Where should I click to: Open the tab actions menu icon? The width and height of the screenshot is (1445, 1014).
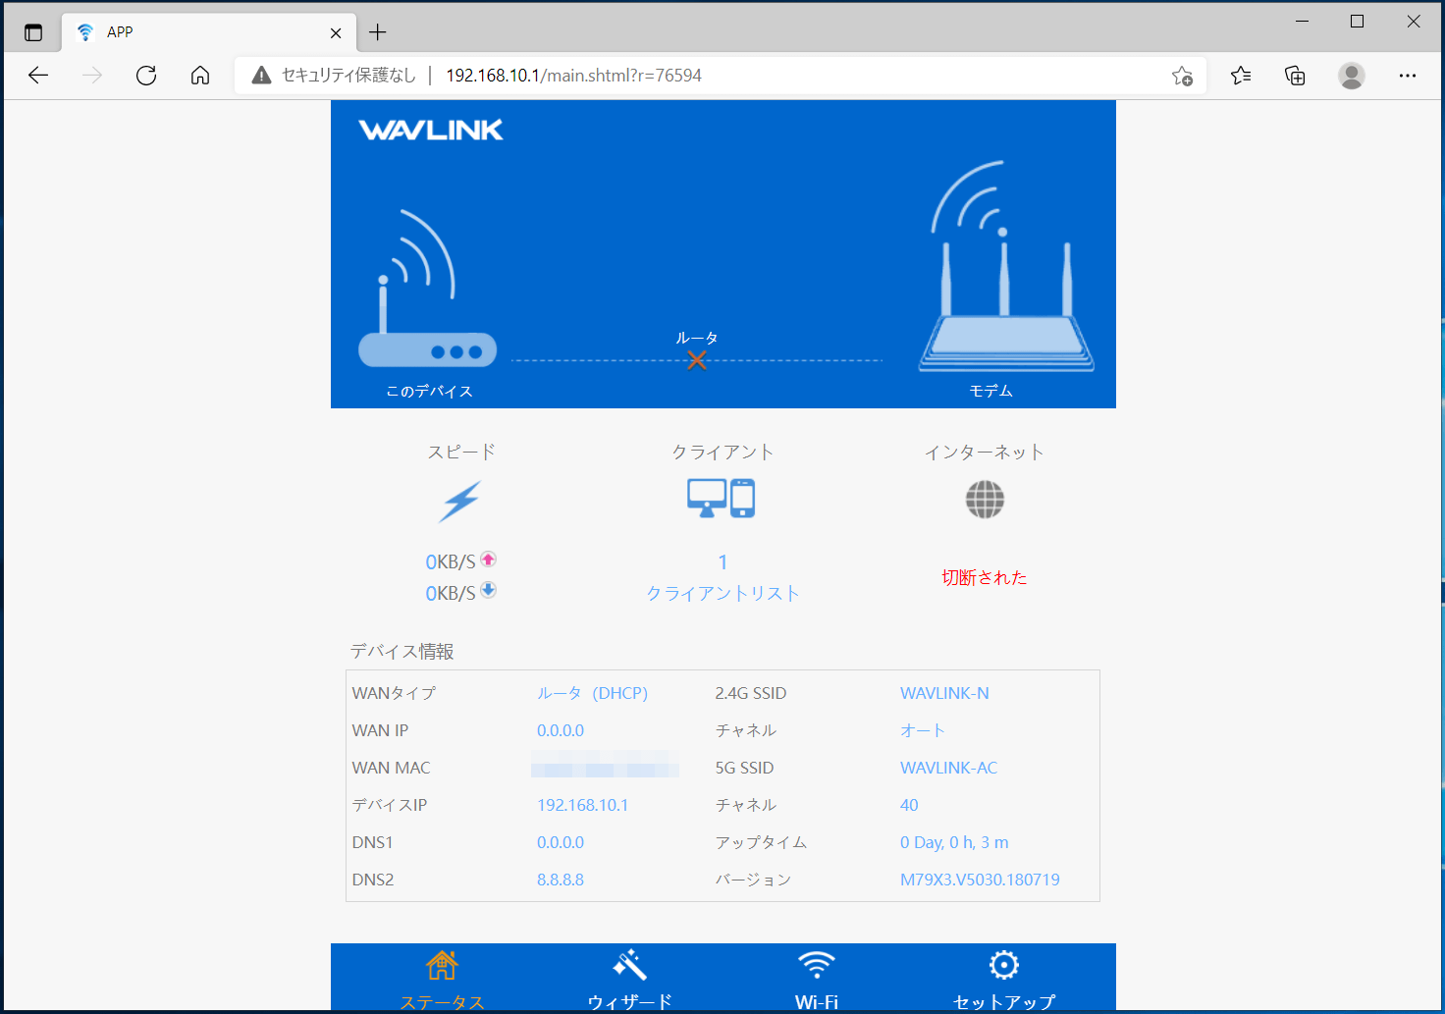point(33,32)
